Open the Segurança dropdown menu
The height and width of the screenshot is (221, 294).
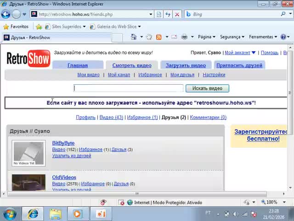232,37
